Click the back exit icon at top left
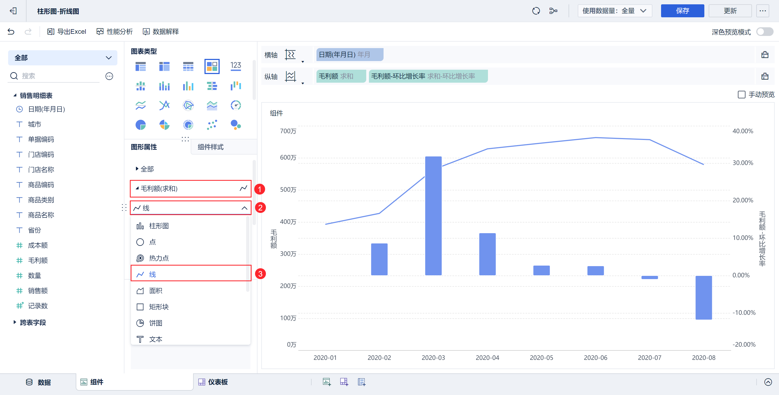 13,11
